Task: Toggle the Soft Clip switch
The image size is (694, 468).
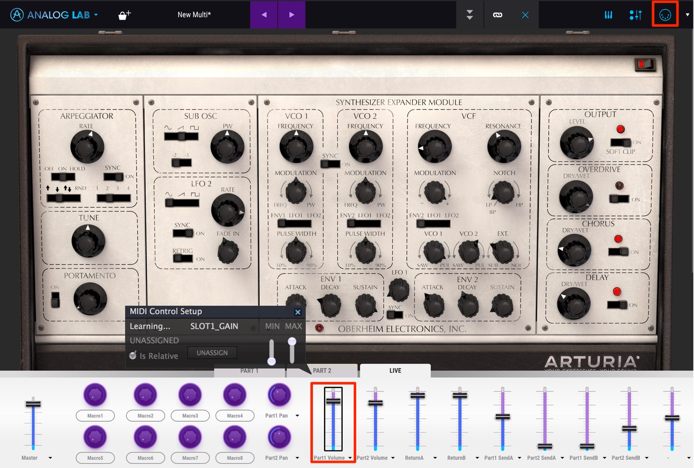Action: pos(621,142)
